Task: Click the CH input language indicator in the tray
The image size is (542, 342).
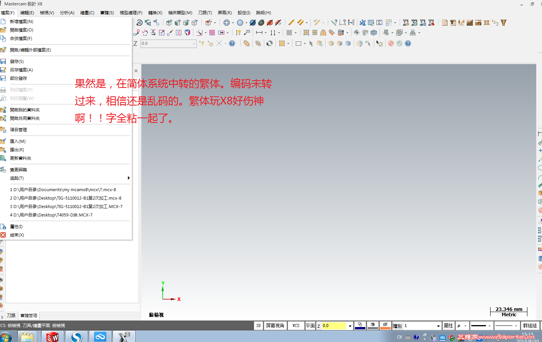Action: (399, 337)
